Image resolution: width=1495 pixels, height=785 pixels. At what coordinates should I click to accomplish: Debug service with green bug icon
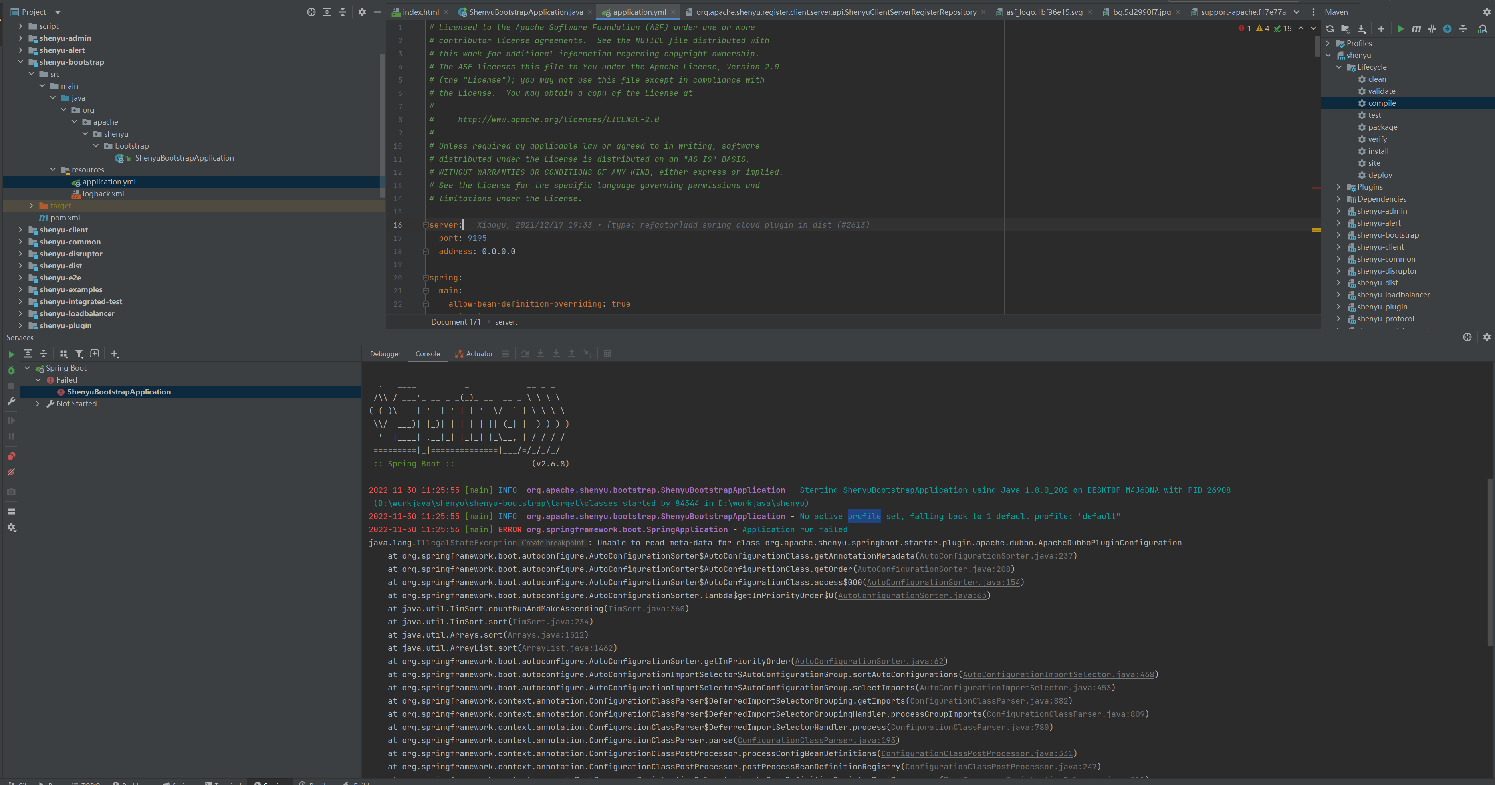coord(11,370)
